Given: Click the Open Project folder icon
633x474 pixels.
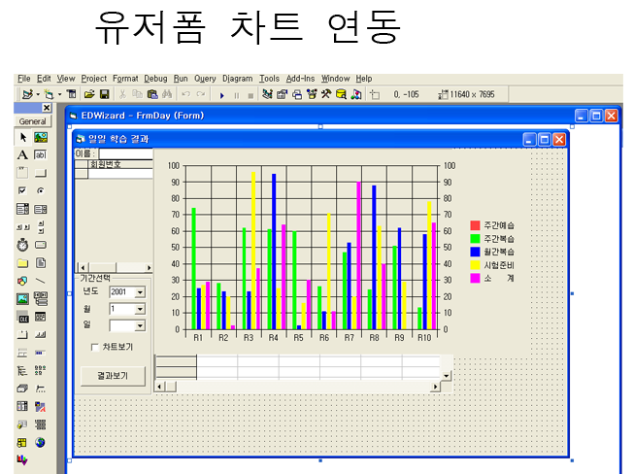Looking at the screenshot, I should point(88,94).
